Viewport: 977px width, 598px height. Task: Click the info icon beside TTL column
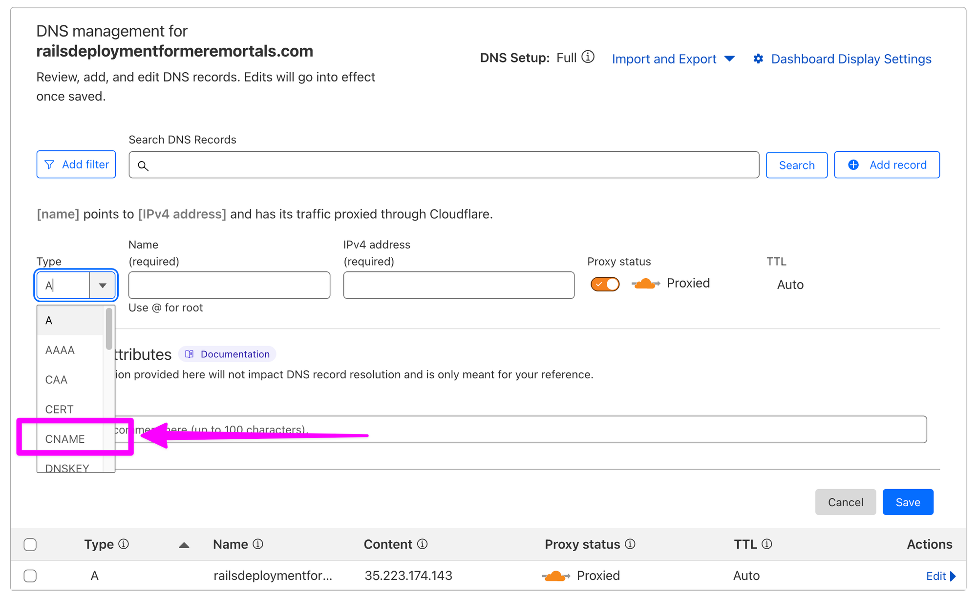point(767,544)
